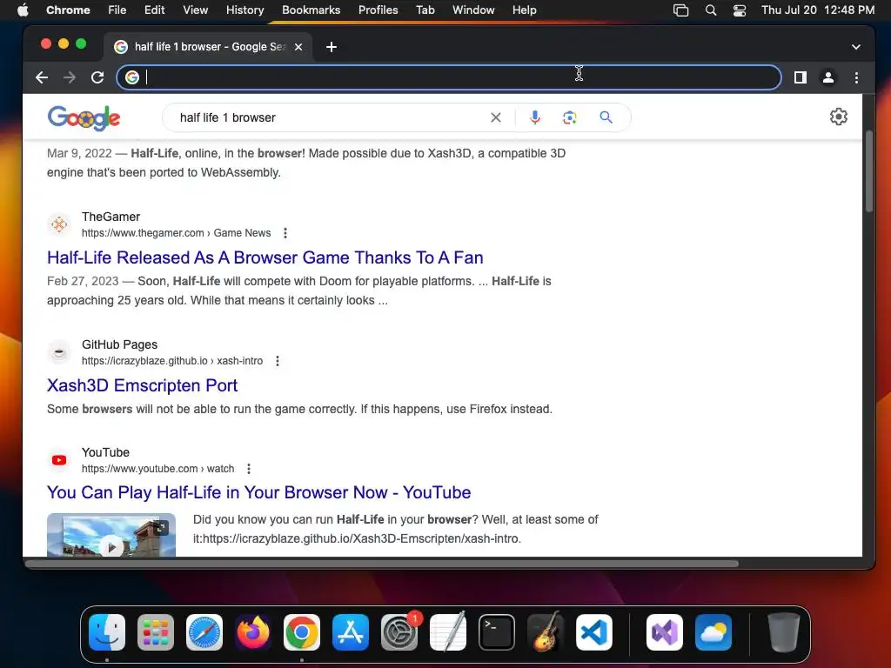Open the Chrome application menu

point(68,10)
